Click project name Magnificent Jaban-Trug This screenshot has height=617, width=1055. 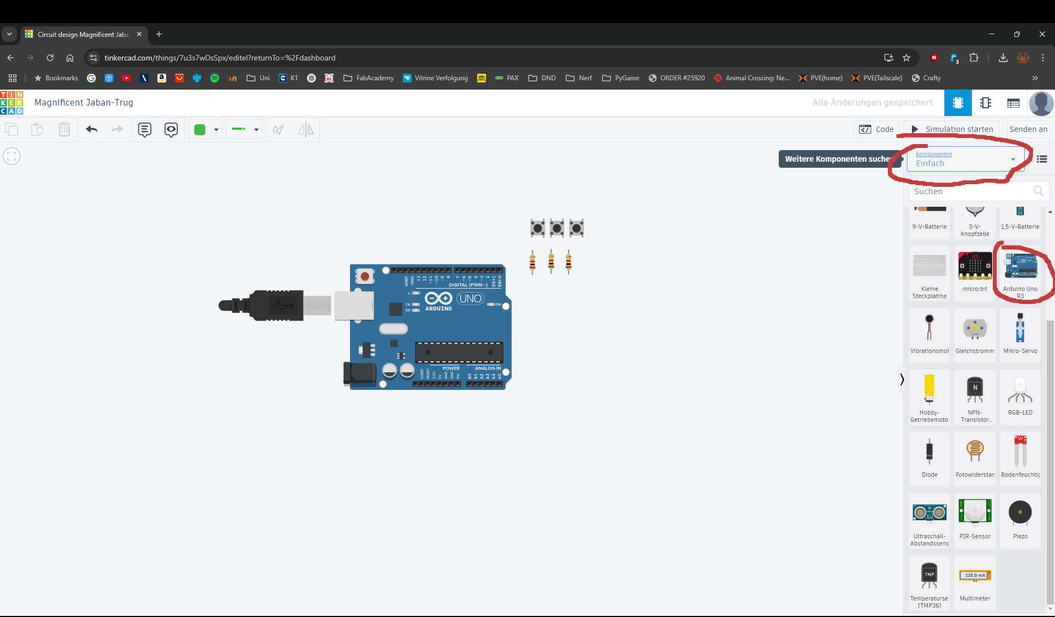pyautogui.click(x=84, y=102)
